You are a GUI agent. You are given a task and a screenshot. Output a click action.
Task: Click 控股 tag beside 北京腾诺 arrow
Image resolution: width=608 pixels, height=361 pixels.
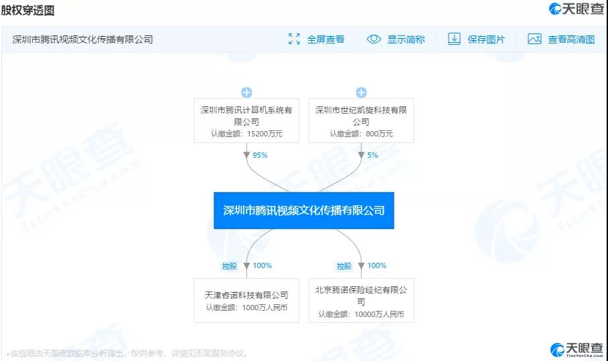tap(344, 266)
